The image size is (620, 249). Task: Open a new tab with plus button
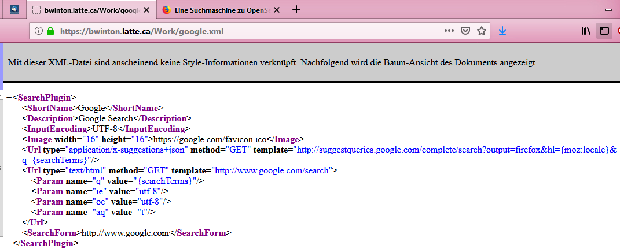[x=296, y=9]
